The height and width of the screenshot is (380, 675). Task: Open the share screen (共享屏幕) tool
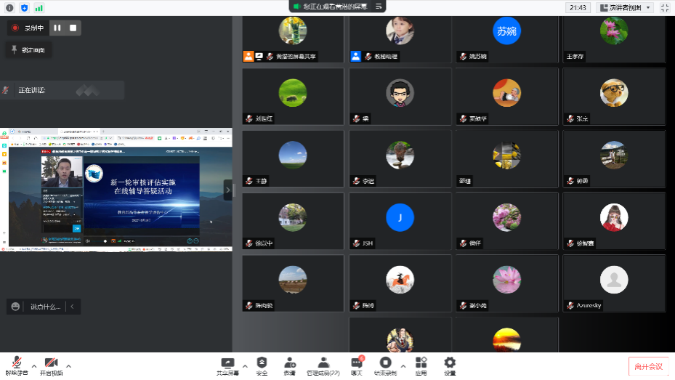click(x=227, y=364)
